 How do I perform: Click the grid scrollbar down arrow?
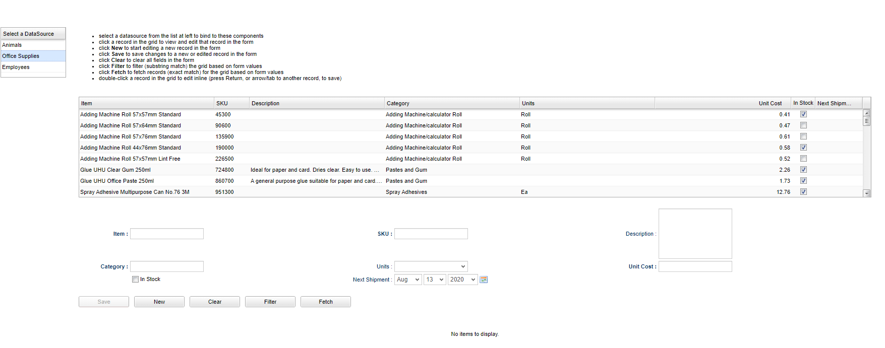pos(866,193)
